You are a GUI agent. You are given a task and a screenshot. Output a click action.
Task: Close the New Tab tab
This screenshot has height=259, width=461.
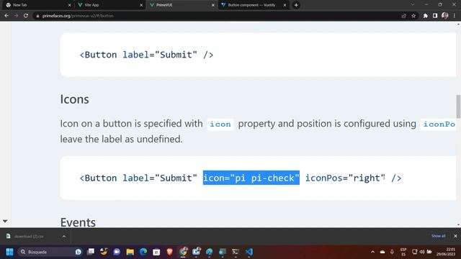69,5
